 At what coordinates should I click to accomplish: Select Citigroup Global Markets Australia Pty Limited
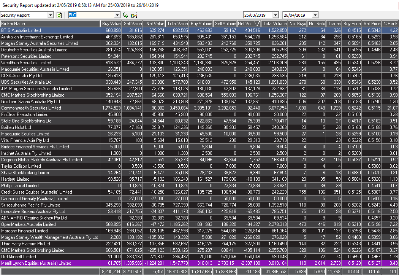(x=199, y=160)
